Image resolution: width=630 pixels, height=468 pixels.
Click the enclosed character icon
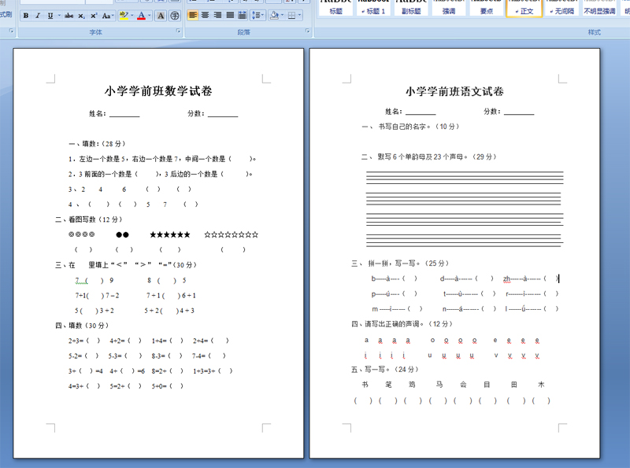click(x=174, y=16)
